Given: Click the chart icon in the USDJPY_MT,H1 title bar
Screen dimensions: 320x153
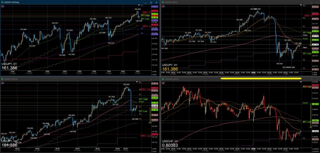Looking at the screenshot, I should pos(162,2).
